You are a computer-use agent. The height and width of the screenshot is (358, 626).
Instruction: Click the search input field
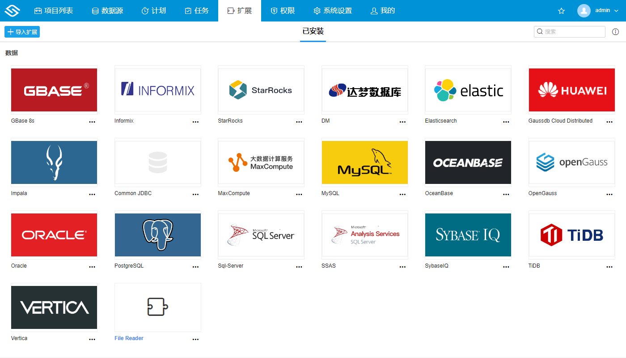[x=569, y=31]
